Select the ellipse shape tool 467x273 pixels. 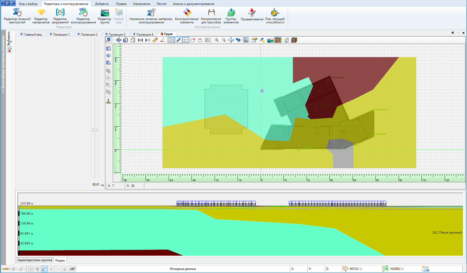[109, 56]
